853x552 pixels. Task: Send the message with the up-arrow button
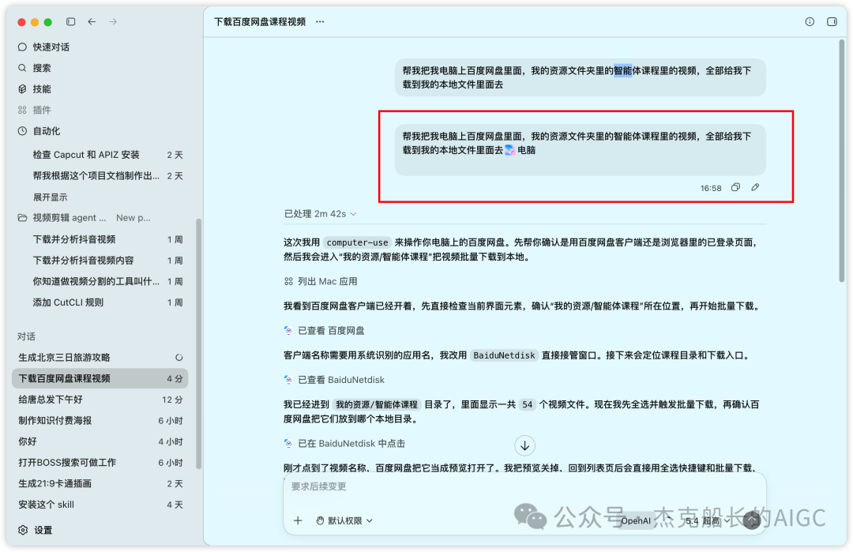point(753,520)
